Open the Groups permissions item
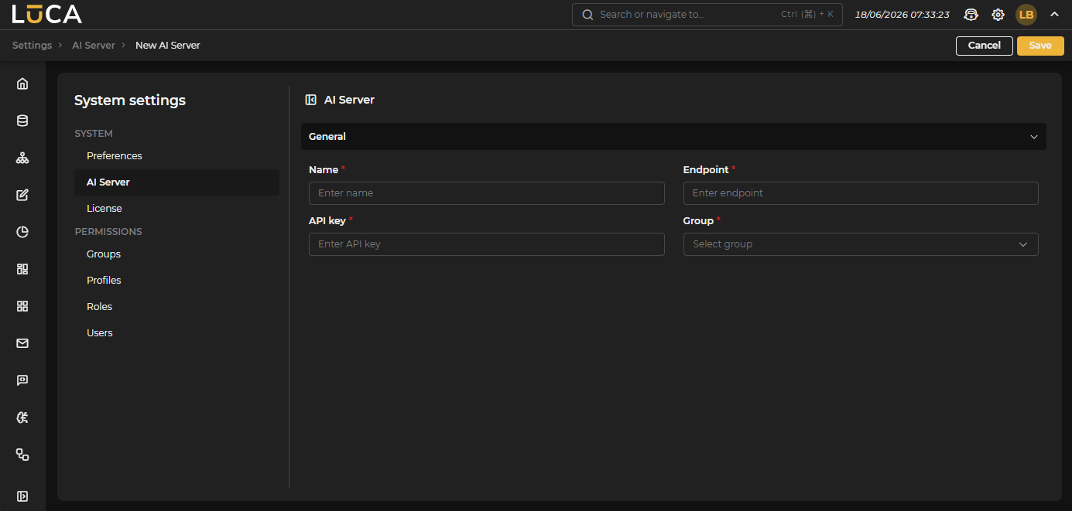Screen dimensions: 1072x511 pyautogui.click(x=104, y=254)
